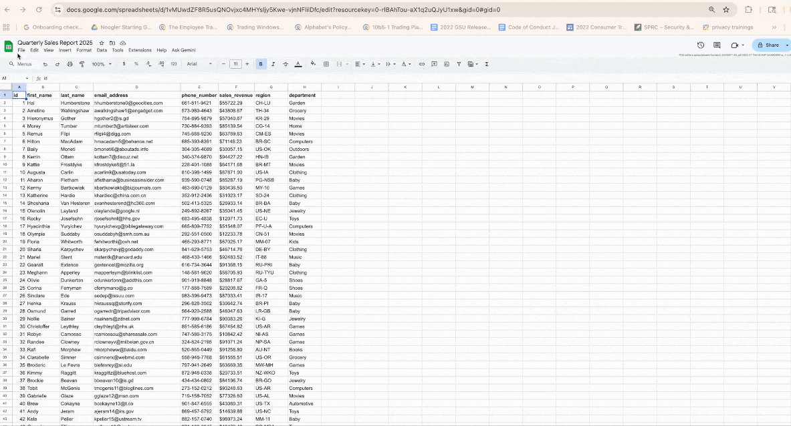Image resolution: width=791 pixels, height=426 pixels.
Task: Star the Quarterly Sales Report document
Action: [102, 43]
